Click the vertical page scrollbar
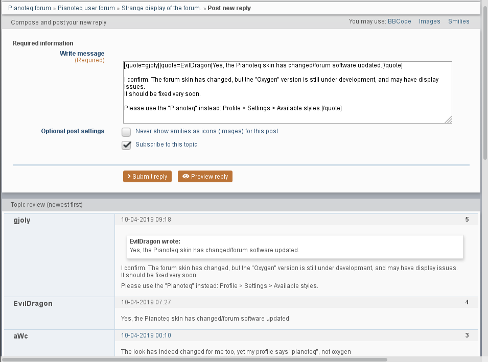 coord(485,84)
